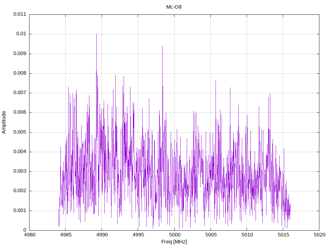Click the Amplitude y-axis label
This screenshot has height=246, width=328.
[4, 122]
